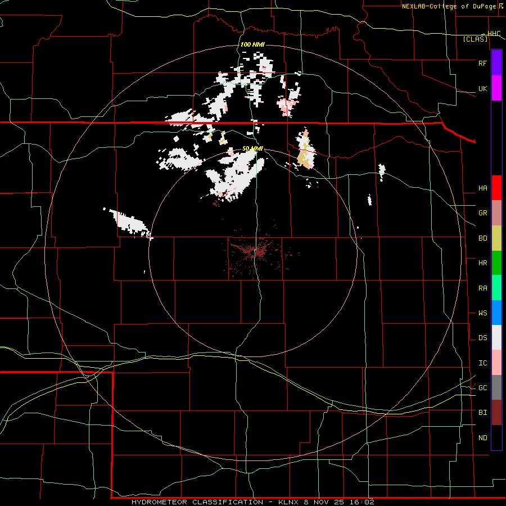Click the RA legend label

[x=482, y=288]
